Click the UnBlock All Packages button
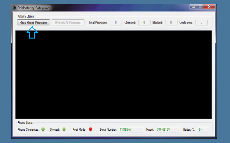The height and width of the screenshot is (143, 230). 68,23
